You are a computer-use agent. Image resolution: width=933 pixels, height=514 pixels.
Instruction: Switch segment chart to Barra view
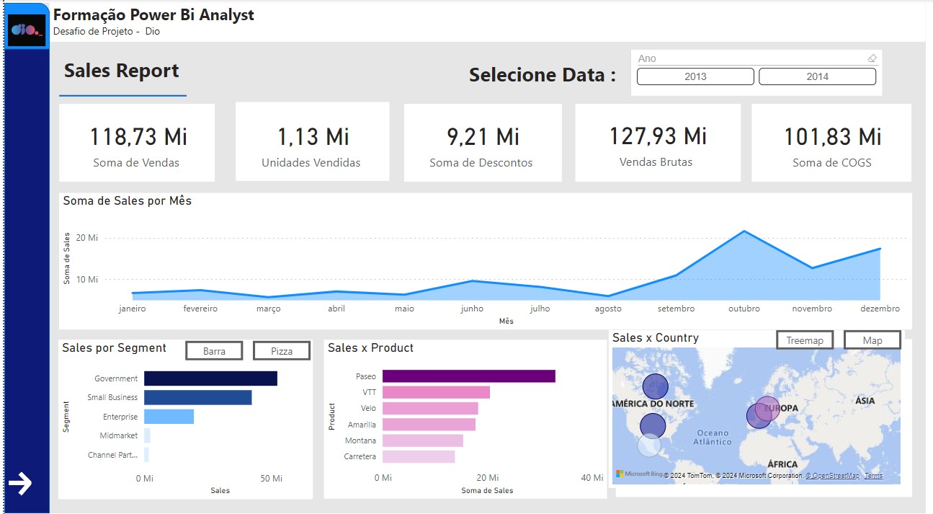tap(214, 351)
